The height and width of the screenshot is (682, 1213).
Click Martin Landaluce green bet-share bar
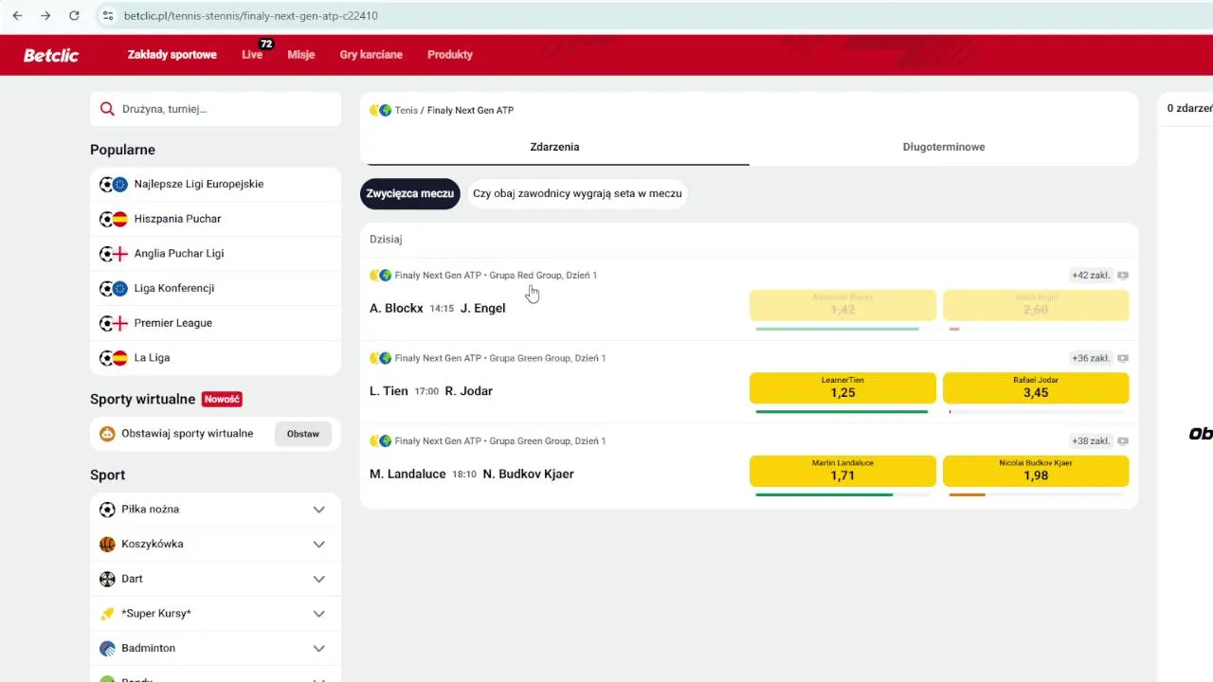point(824,494)
